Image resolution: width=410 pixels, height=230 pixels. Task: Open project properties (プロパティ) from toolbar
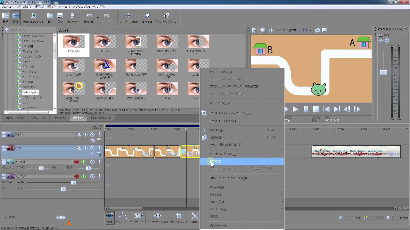point(72,18)
